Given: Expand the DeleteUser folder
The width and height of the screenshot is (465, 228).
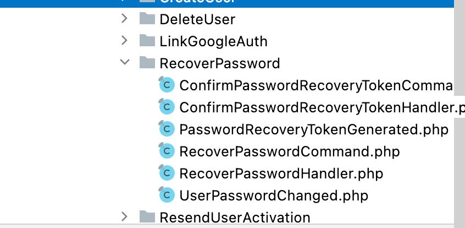Looking at the screenshot, I should click(125, 18).
